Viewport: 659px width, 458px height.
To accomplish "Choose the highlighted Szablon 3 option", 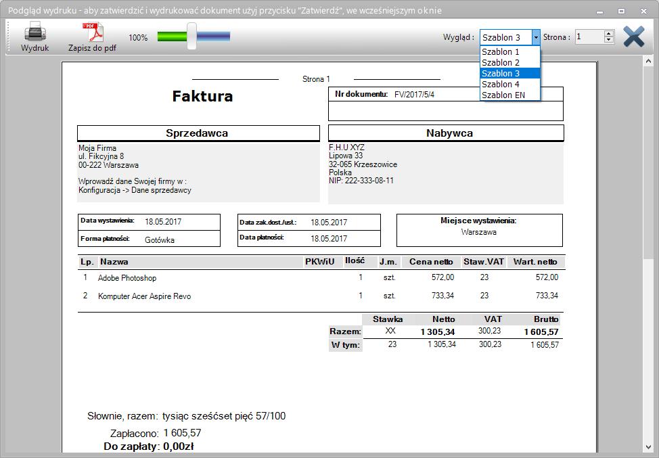I will click(x=509, y=74).
